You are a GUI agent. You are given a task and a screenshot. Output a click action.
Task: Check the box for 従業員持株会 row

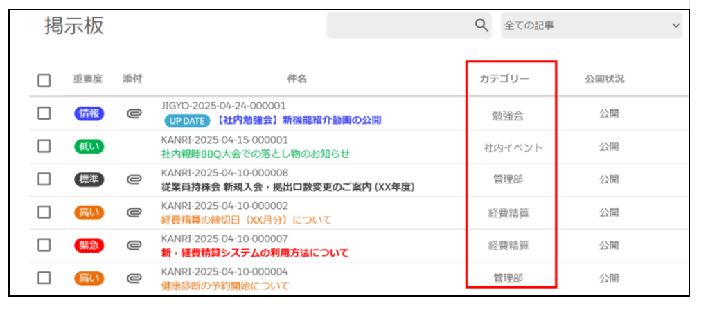44,179
